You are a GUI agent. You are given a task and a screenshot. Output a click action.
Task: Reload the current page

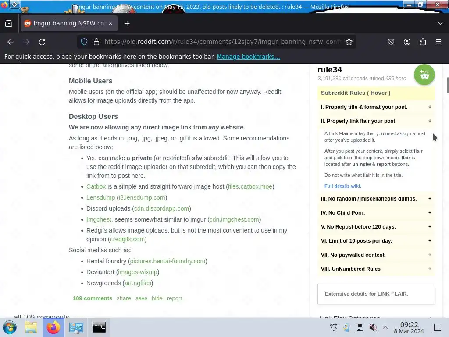(x=42, y=42)
